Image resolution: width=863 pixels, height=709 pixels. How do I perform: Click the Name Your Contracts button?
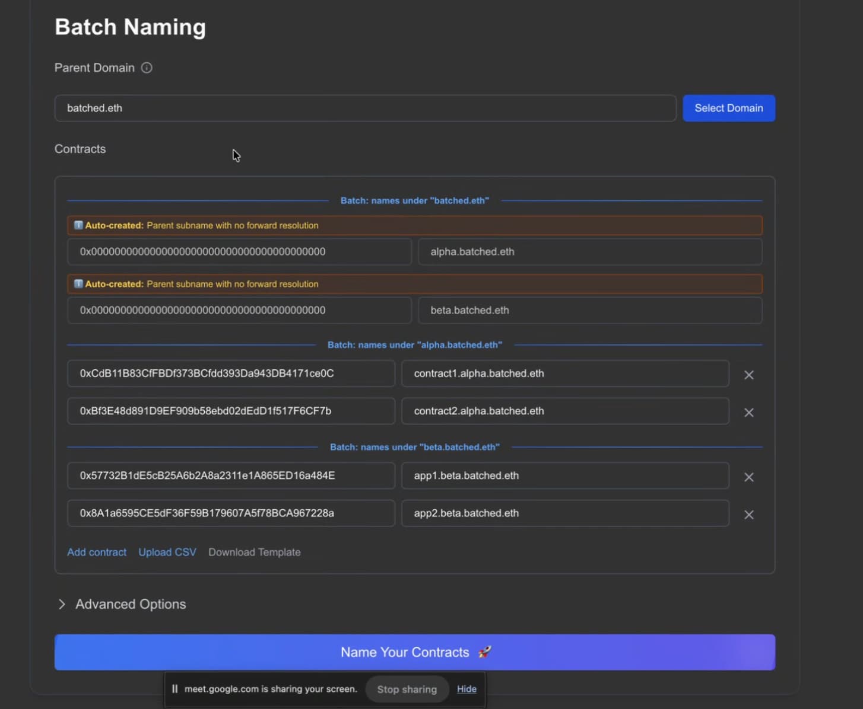414,652
